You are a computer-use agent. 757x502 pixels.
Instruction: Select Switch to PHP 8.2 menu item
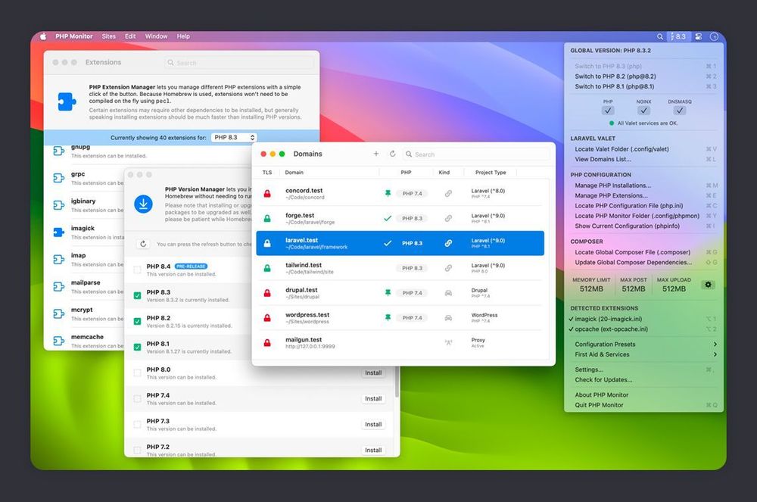click(644, 76)
